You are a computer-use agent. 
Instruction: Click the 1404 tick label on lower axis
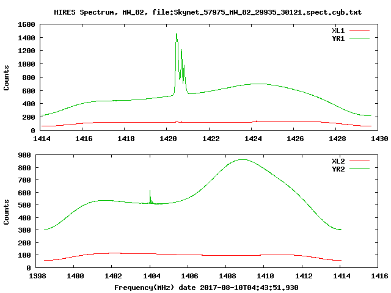coord(152,276)
